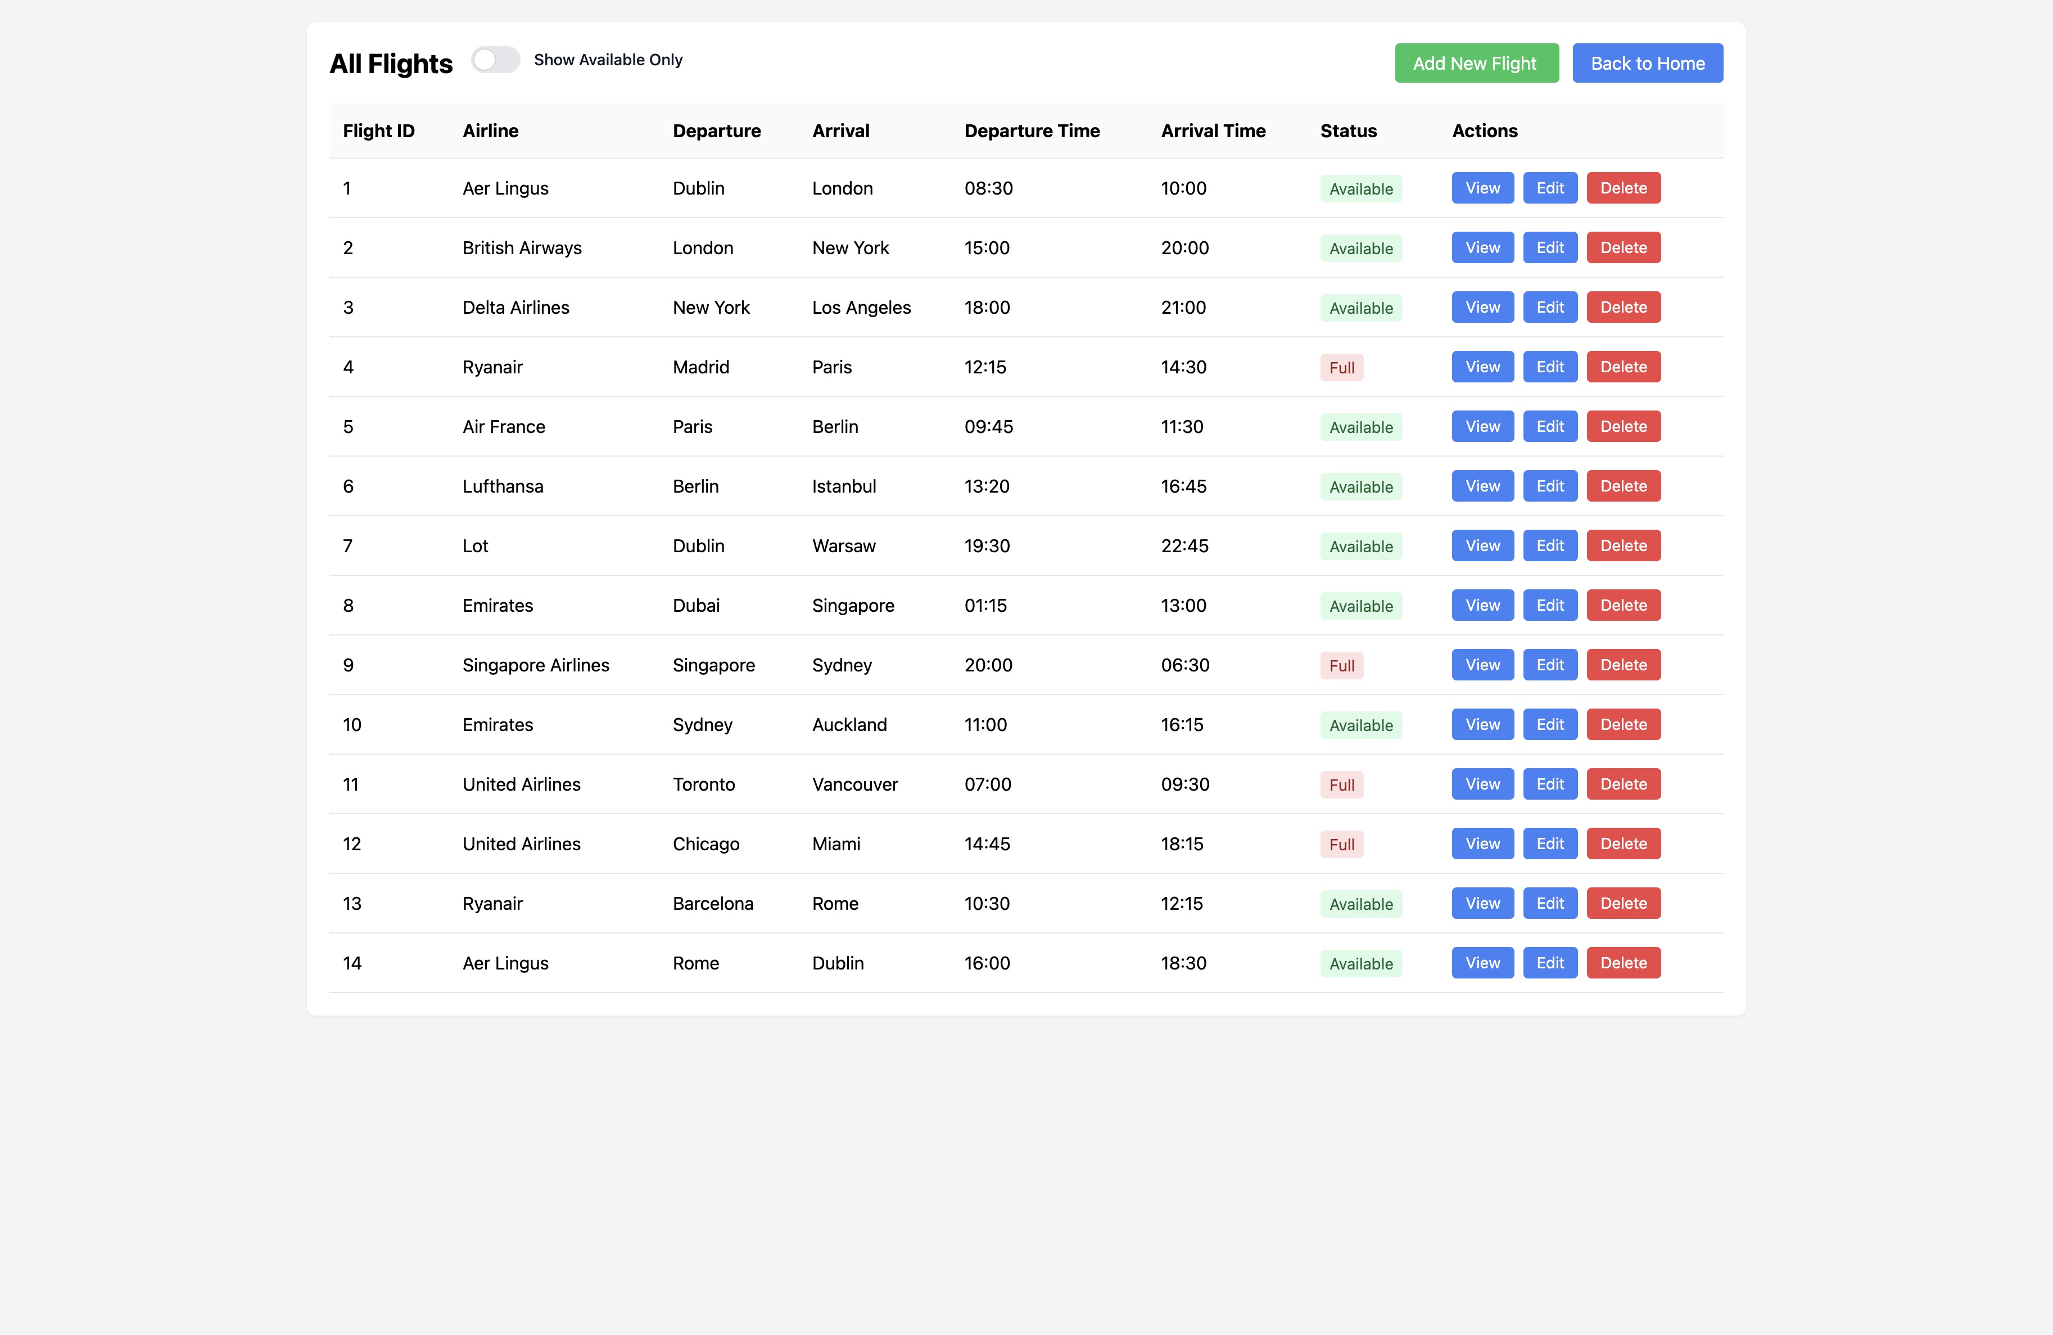This screenshot has width=2053, height=1335.
Task: Click the Flight ID column header
Action: click(379, 130)
